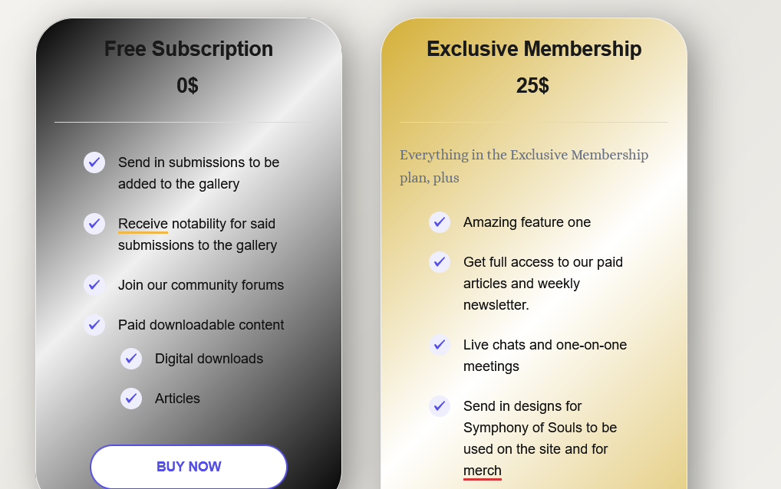Click the checkmark next to "Send in designs"
Screen dimensions: 781x489
[440, 406]
